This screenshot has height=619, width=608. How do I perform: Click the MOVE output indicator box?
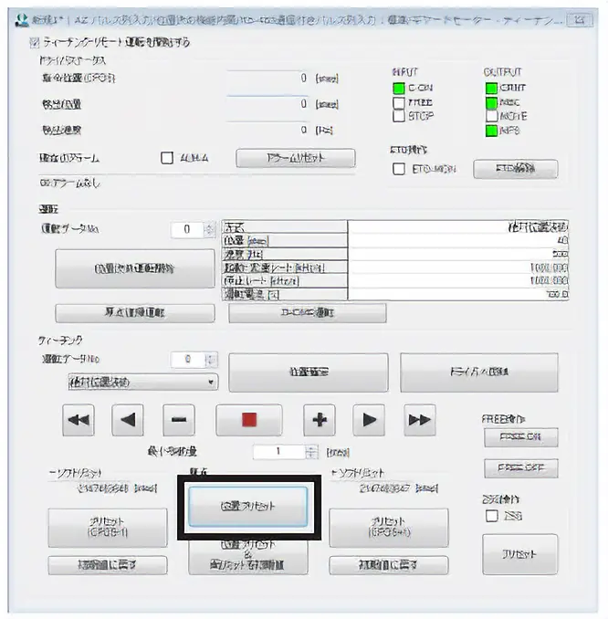point(491,116)
